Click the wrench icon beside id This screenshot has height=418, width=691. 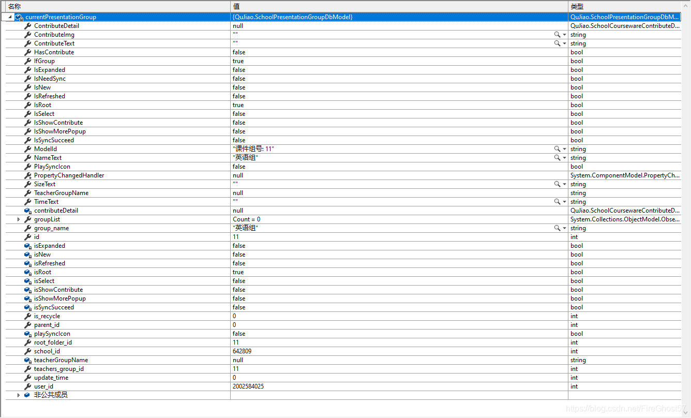(x=28, y=237)
